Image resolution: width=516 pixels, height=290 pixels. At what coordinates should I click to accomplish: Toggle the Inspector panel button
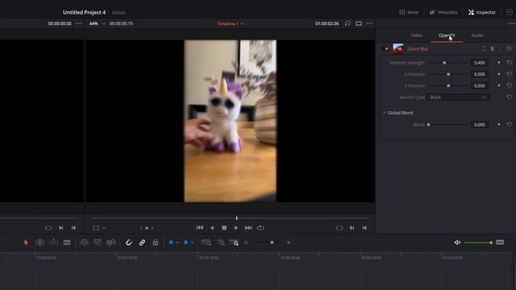pyautogui.click(x=482, y=13)
